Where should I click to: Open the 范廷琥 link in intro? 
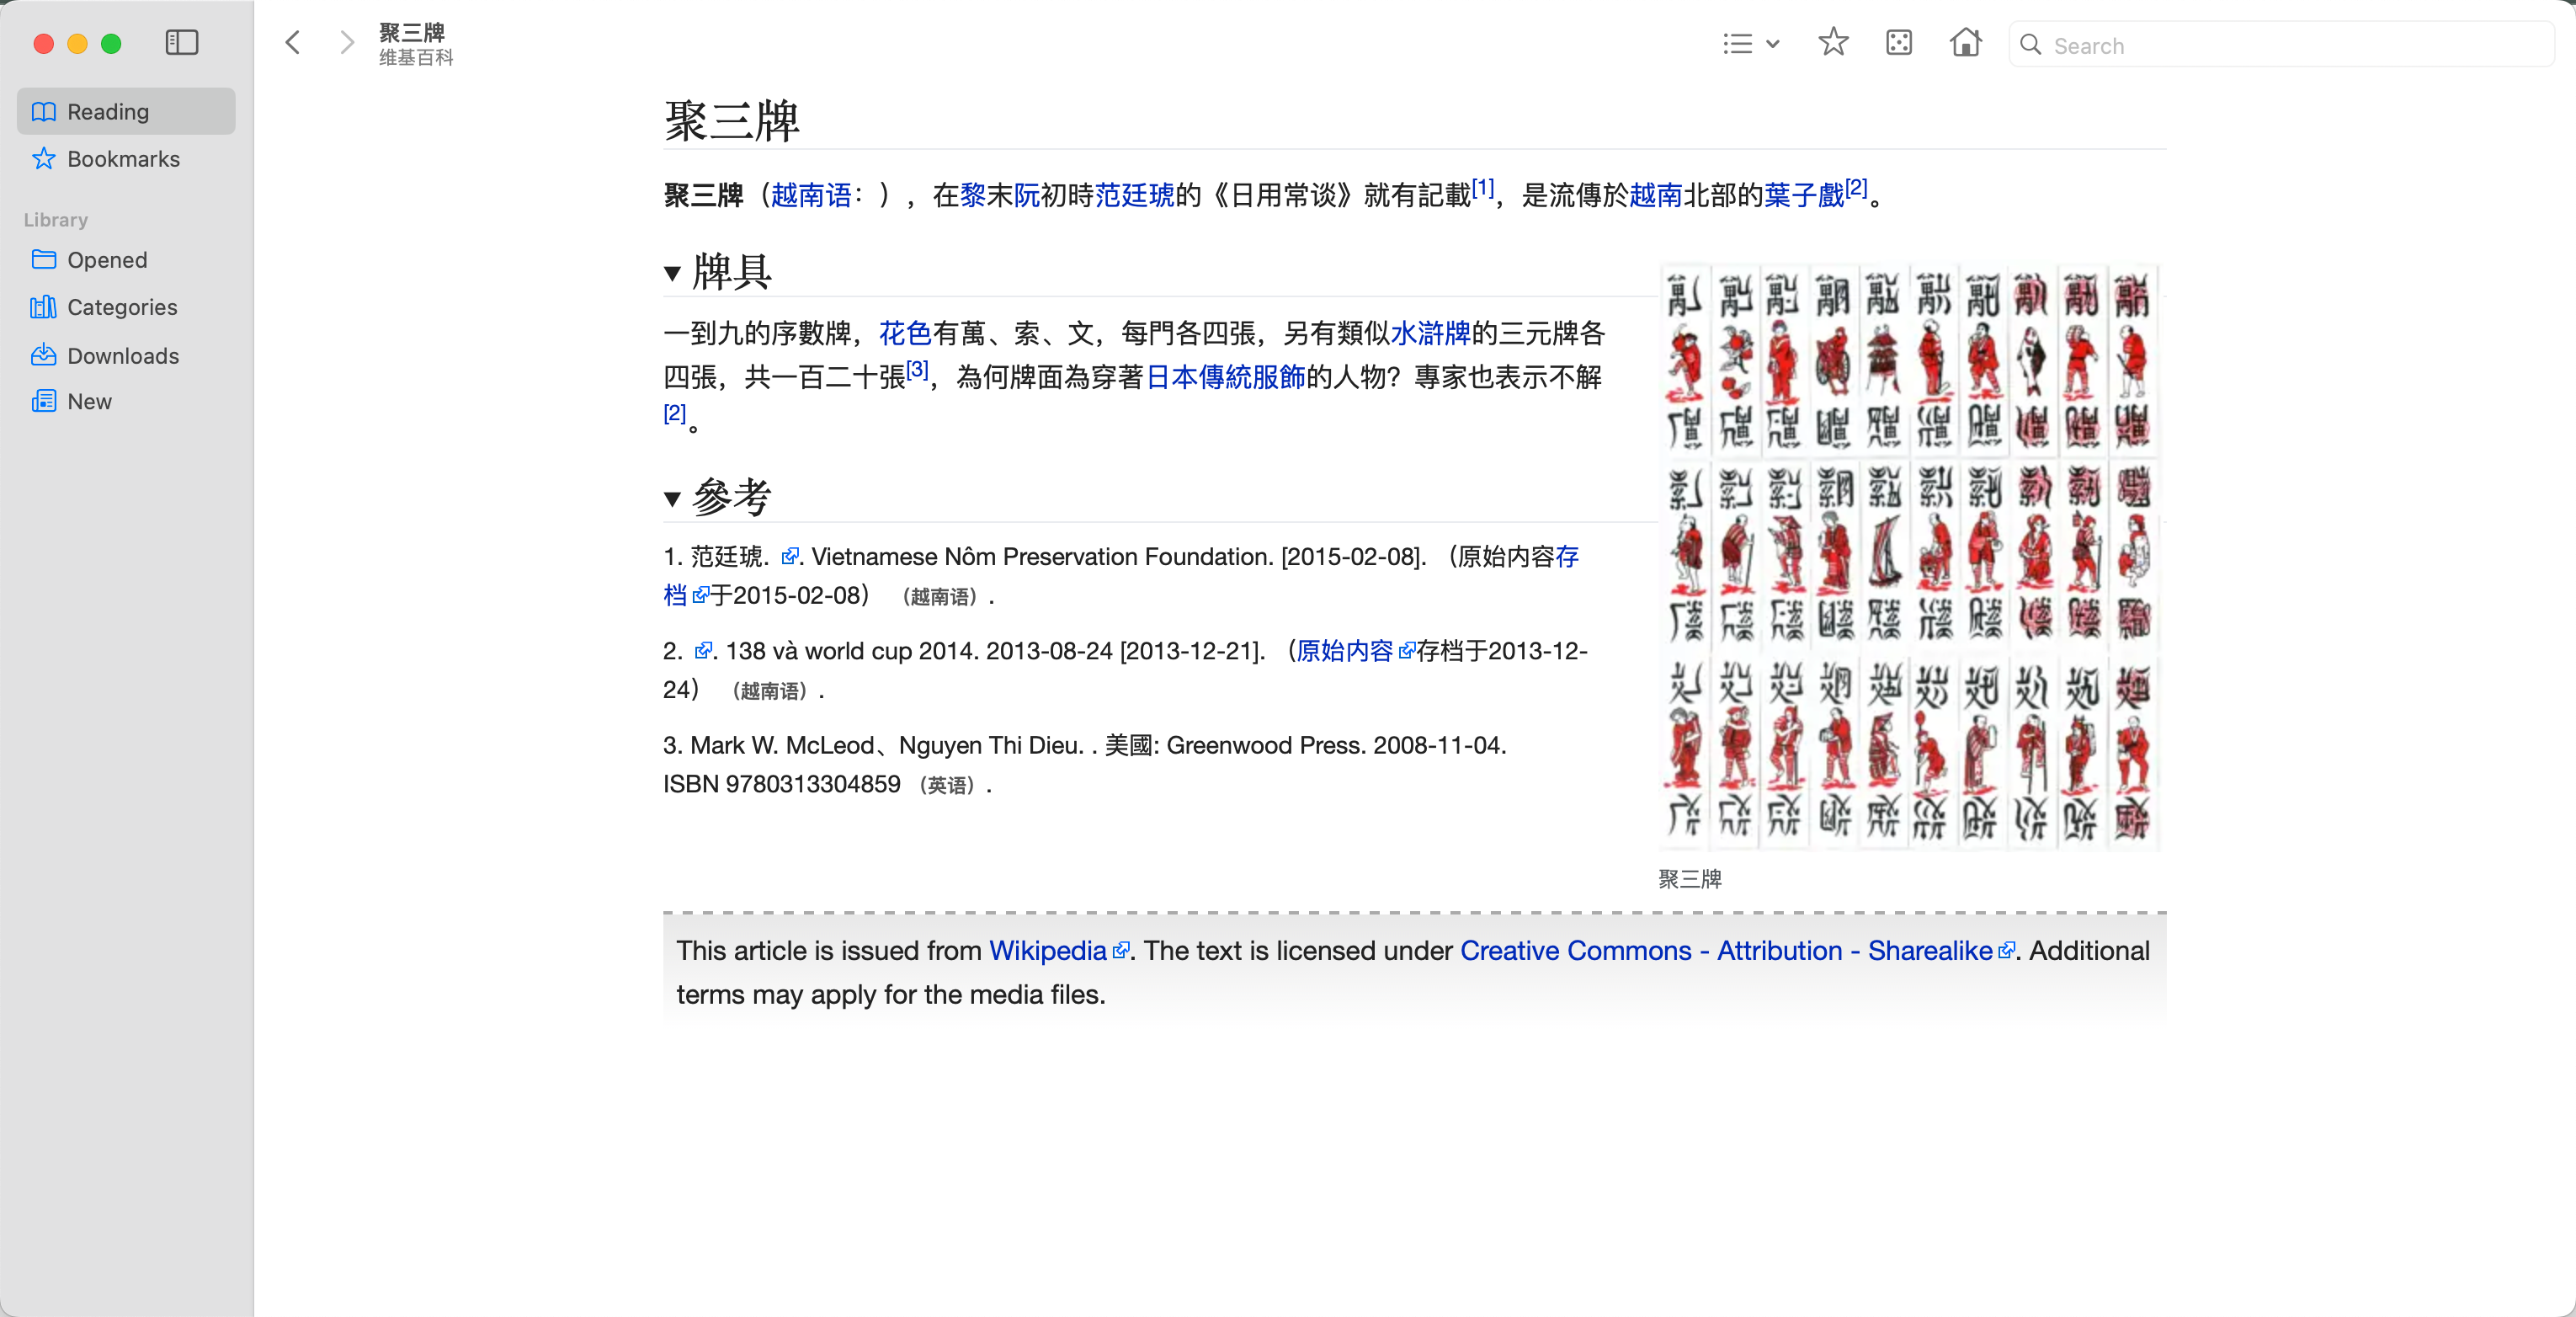(1134, 195)
